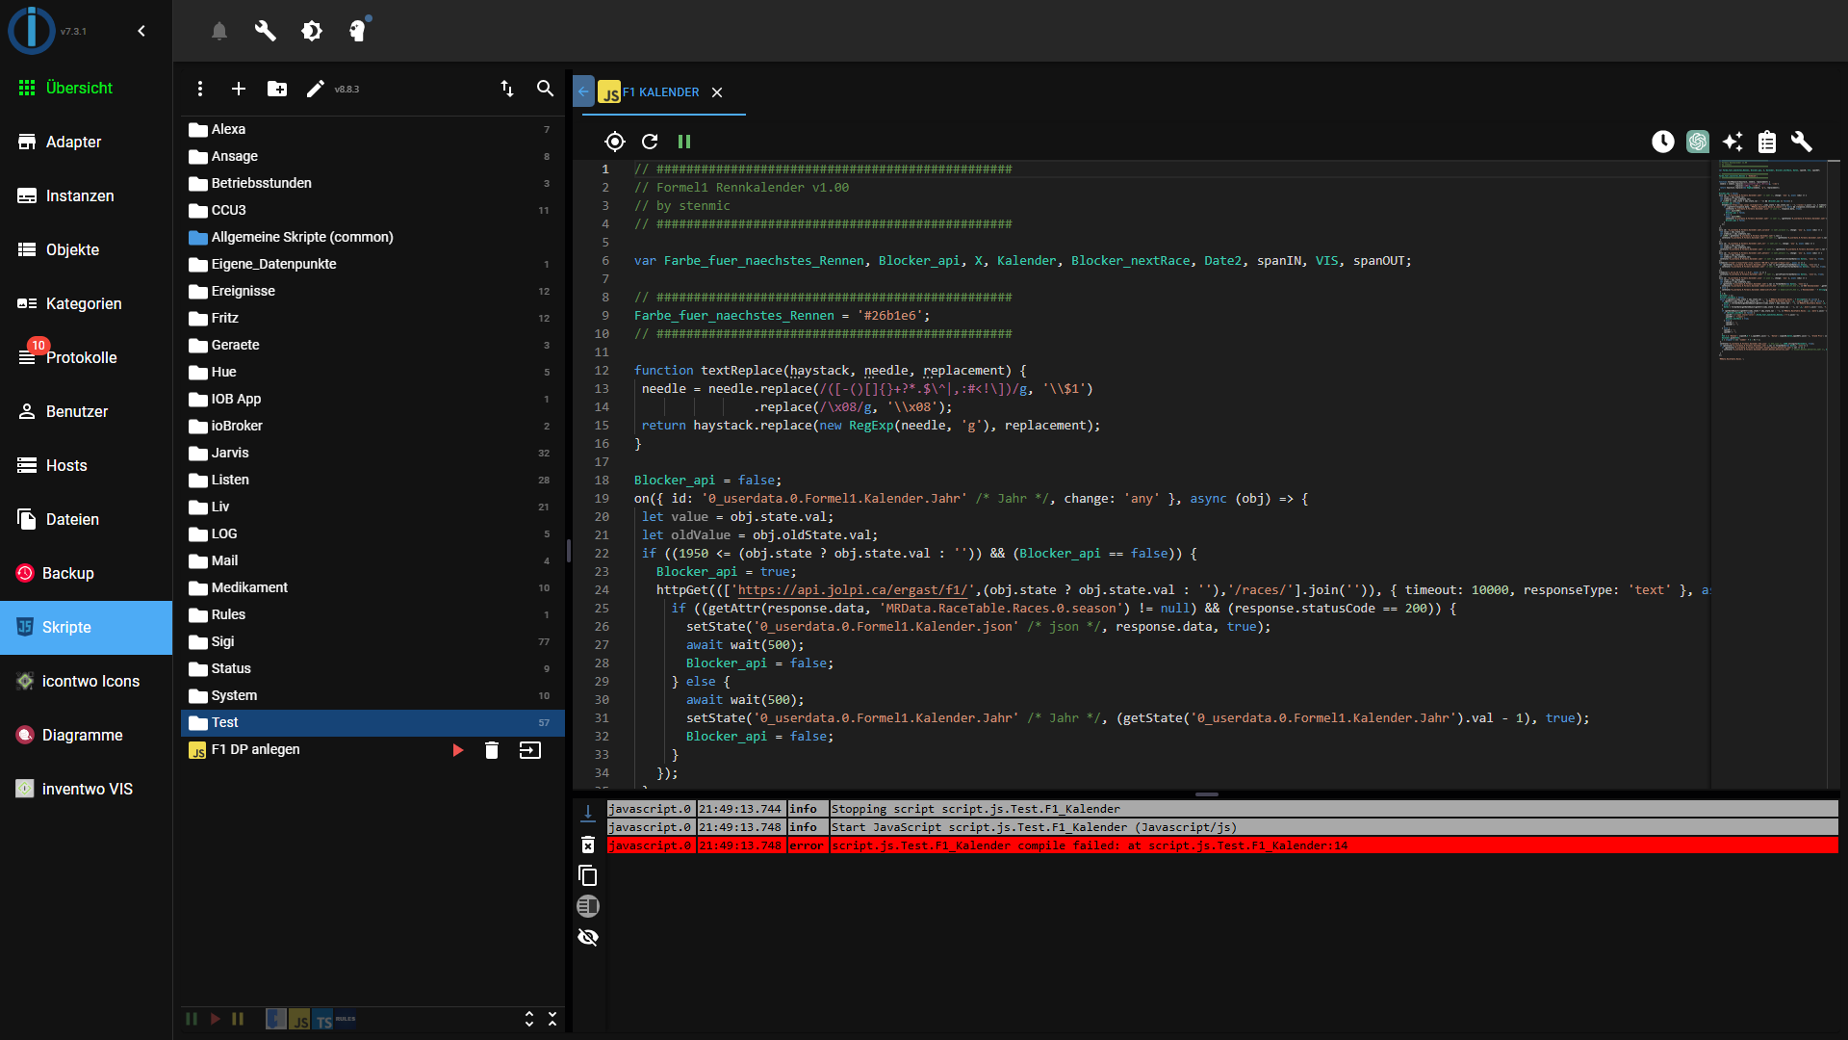Click the back arrow beside the editor tab
1848x1040 pixels.
click(x=583, y=91)
